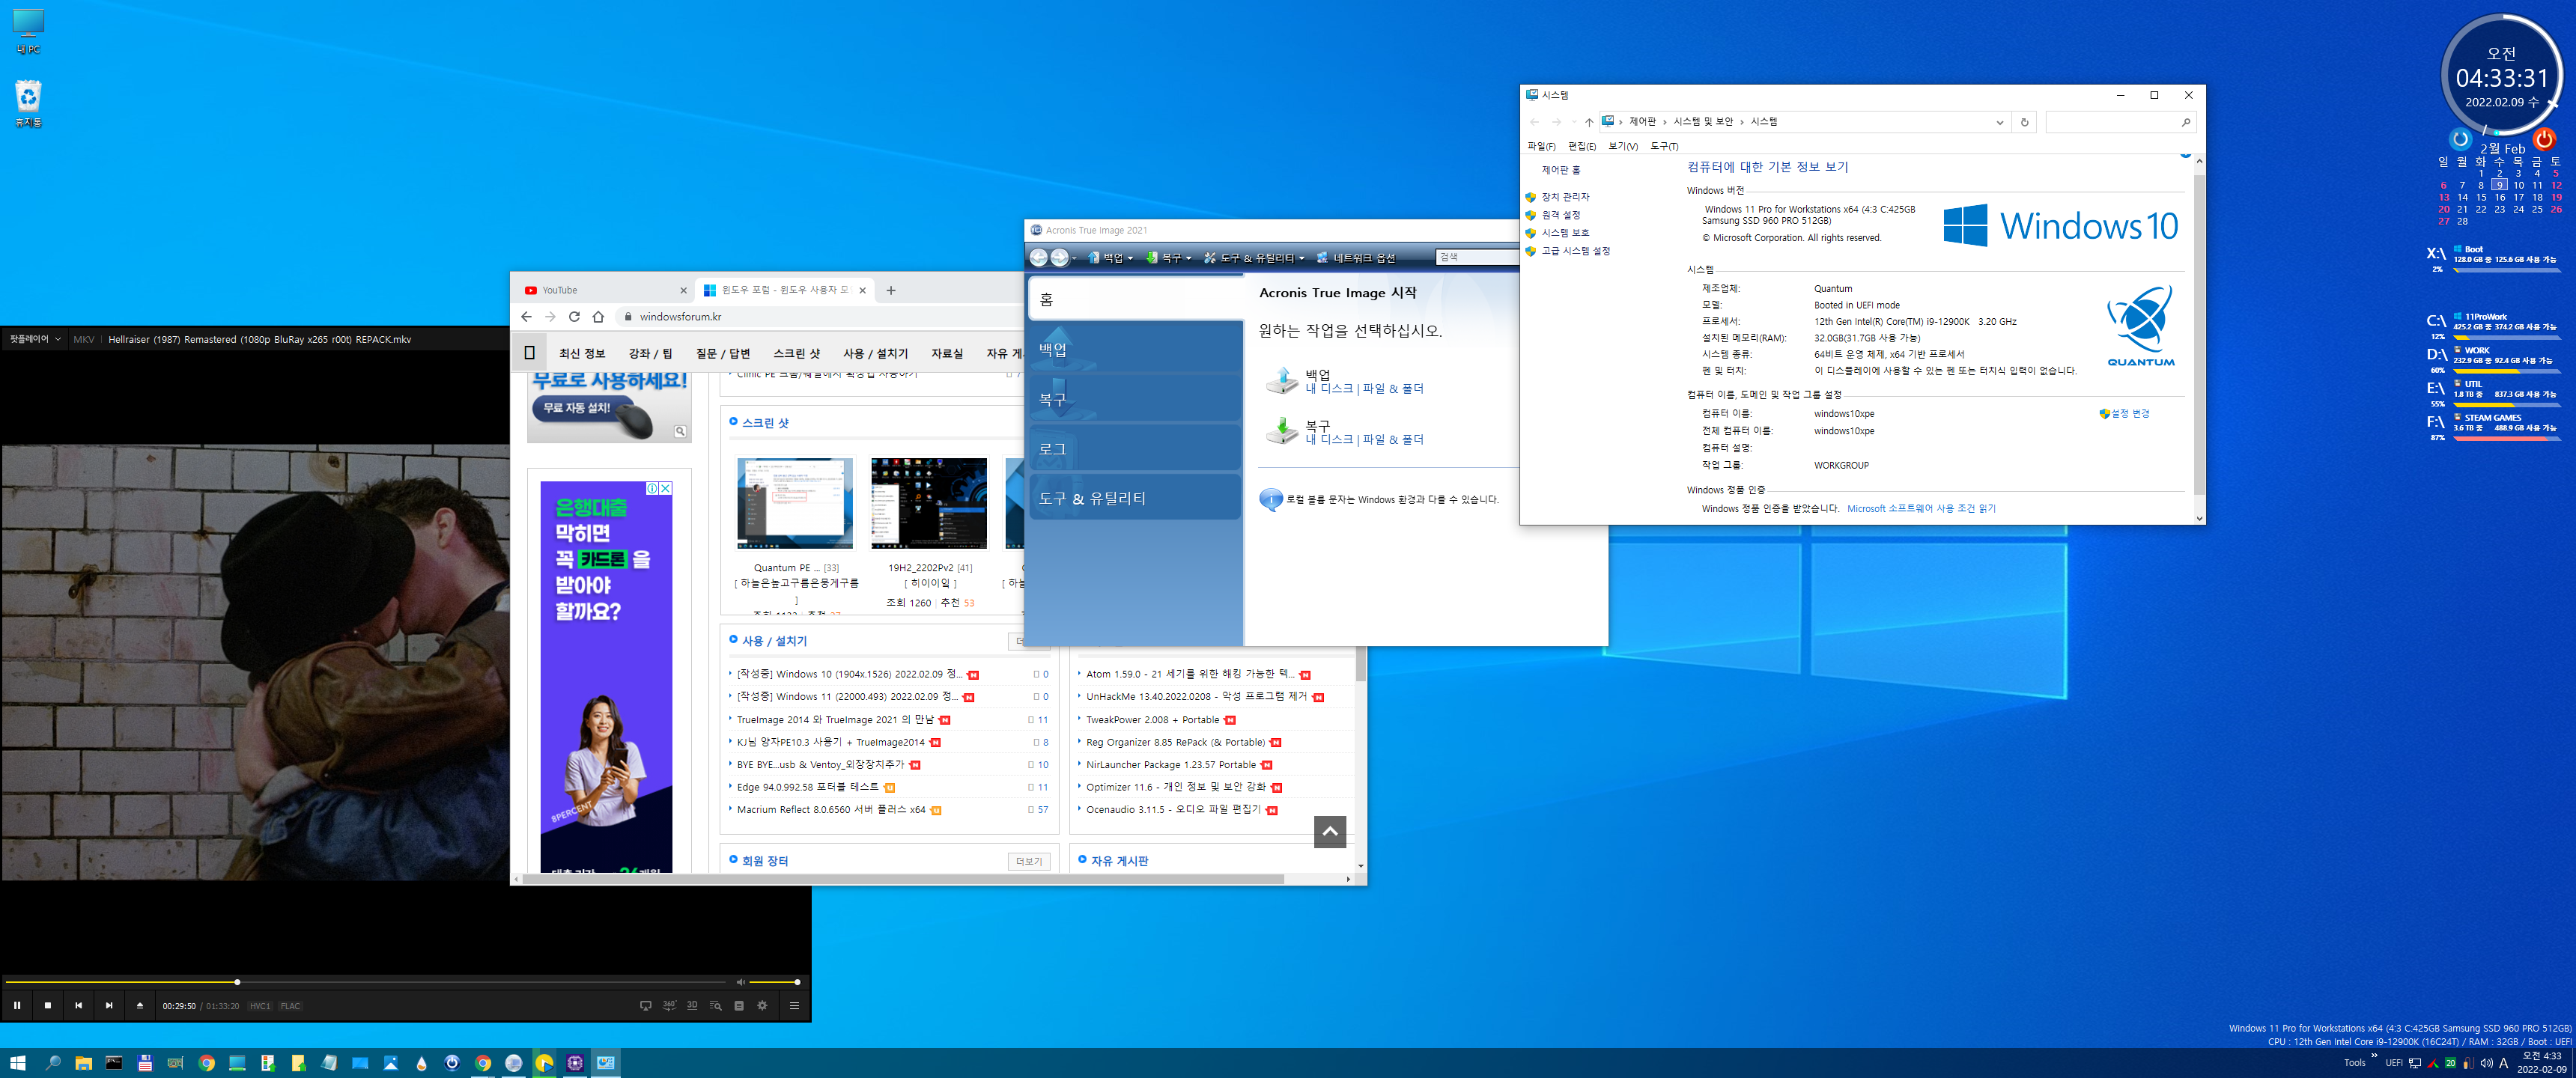This screenshot has width=2576, height=1078.
Task: Stop the video in PotPlayer
Action: click(x=47, y=1005)
